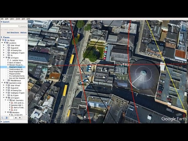This screenshot has height=141, width=188.
Task: Expand the Layers panel
Action: click(1, 122)
